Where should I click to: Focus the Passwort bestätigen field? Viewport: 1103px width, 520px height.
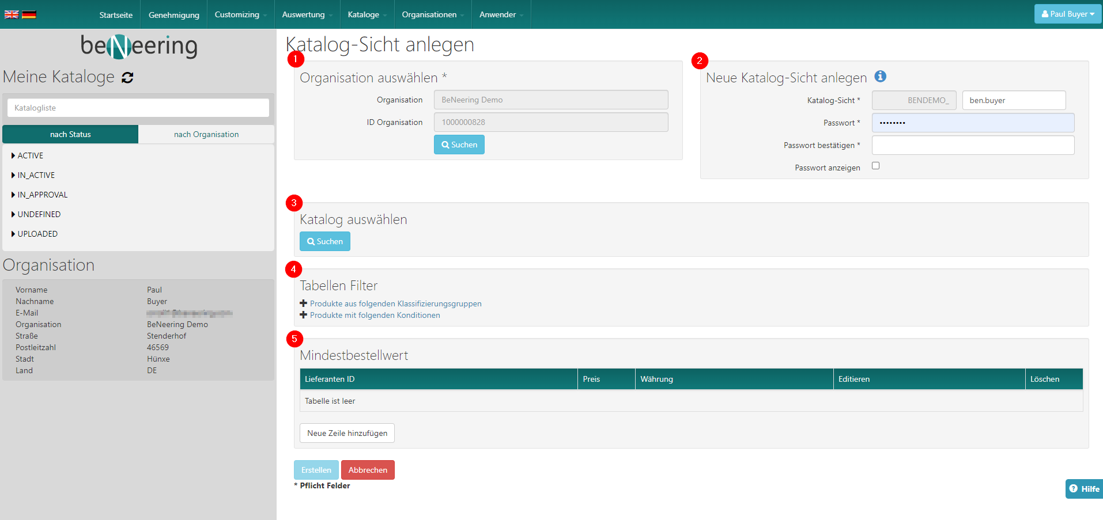(972, 145)
